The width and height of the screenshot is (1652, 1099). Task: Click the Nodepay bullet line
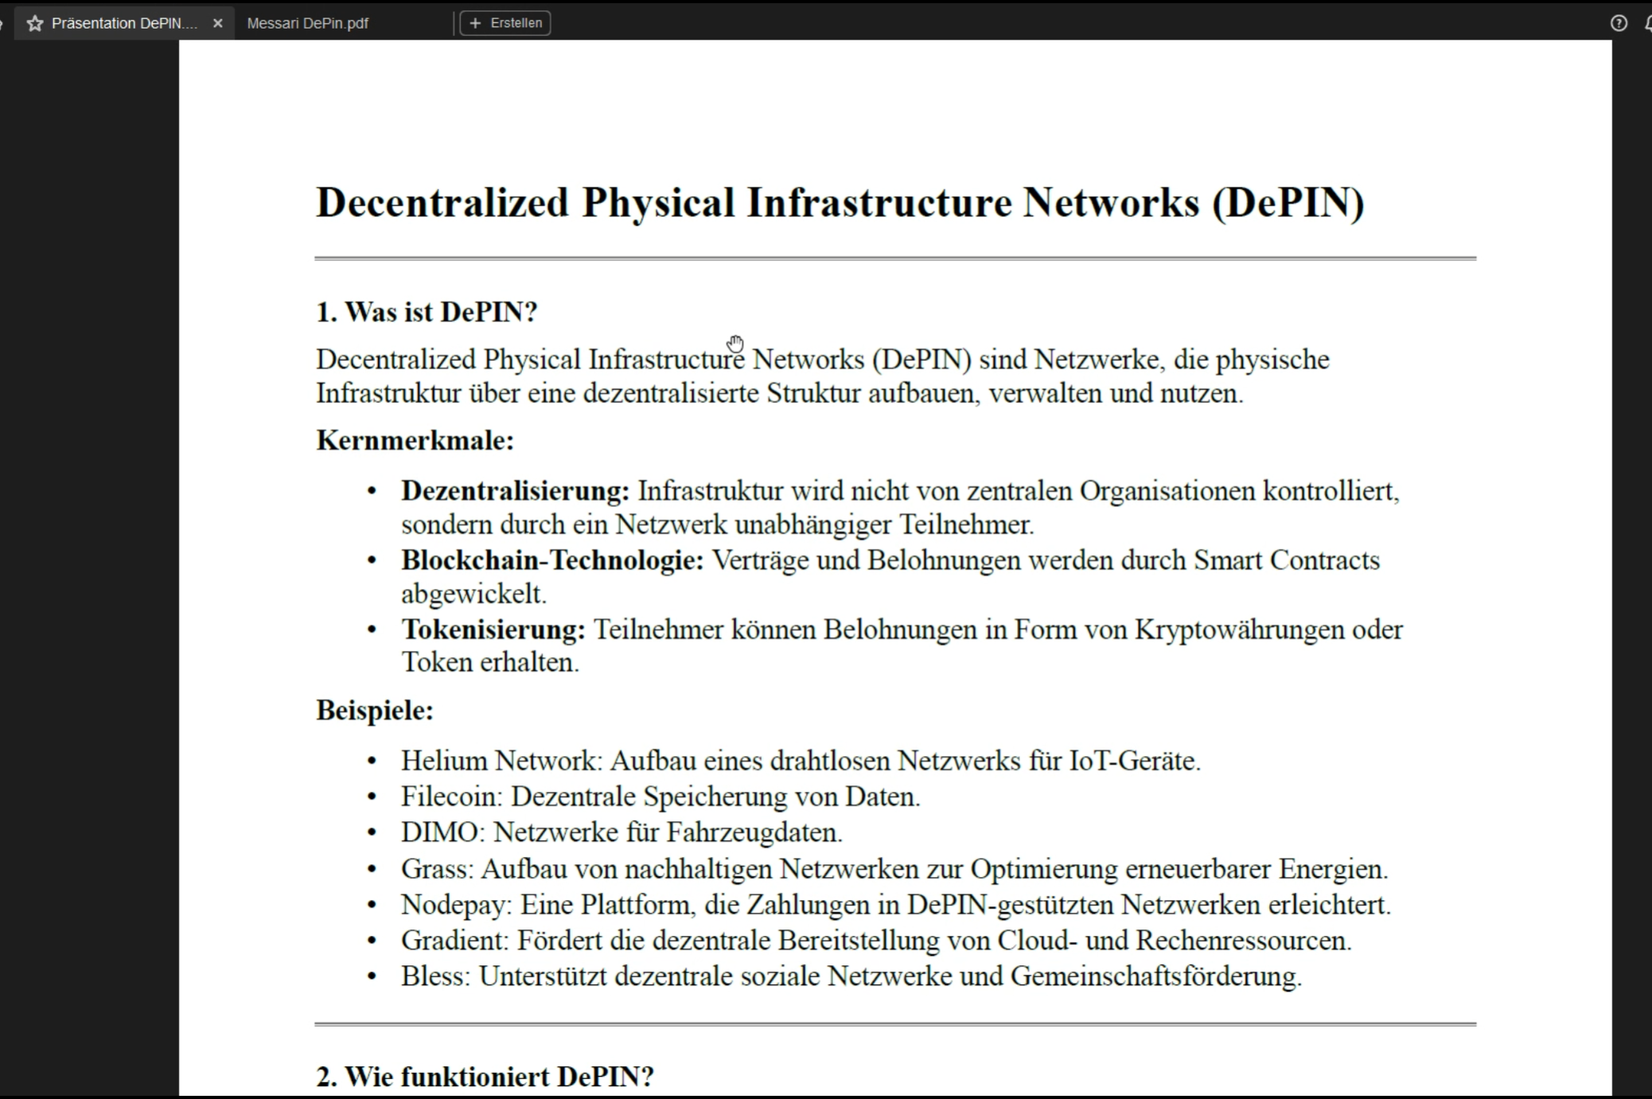point(896,905)
